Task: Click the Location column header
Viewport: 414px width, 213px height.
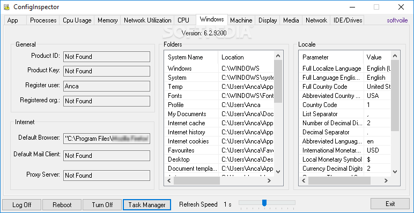Action: point(246,57)
